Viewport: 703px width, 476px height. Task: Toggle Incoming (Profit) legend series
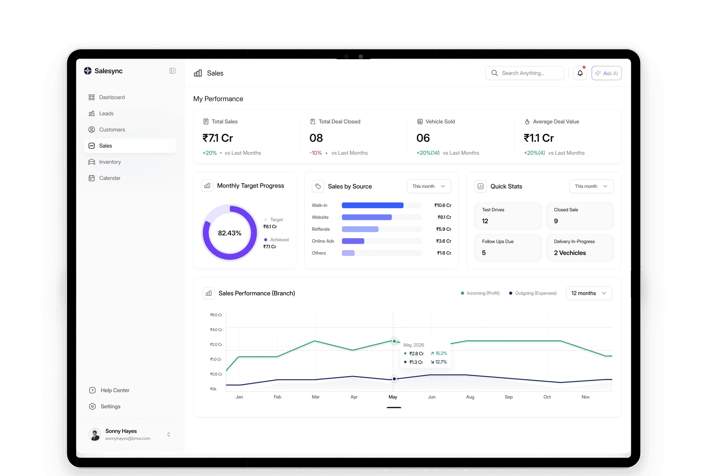click(x=480, y=293)
